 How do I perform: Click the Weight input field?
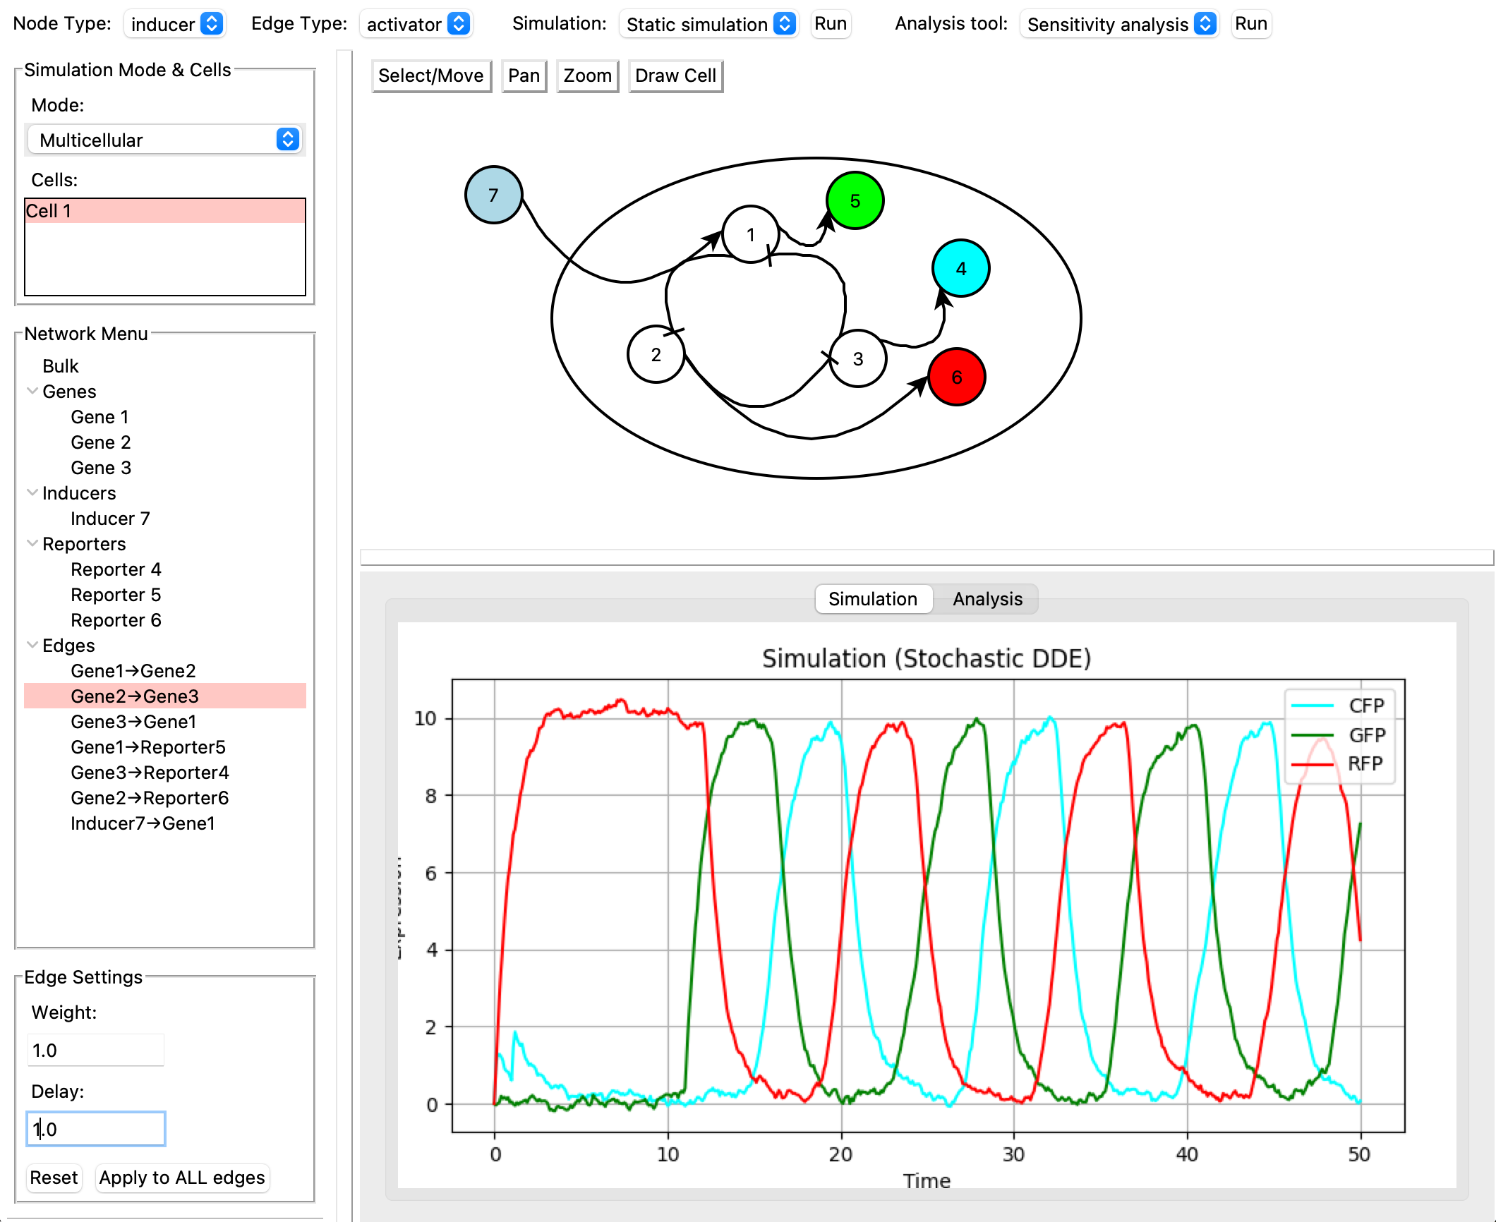(95, 1050)
